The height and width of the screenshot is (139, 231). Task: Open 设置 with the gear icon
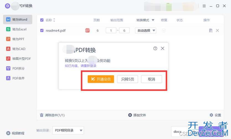211,115
